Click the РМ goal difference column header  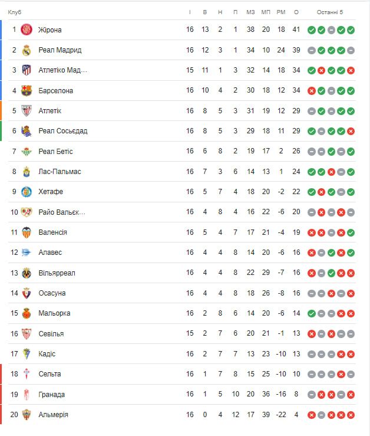[280, 12]
